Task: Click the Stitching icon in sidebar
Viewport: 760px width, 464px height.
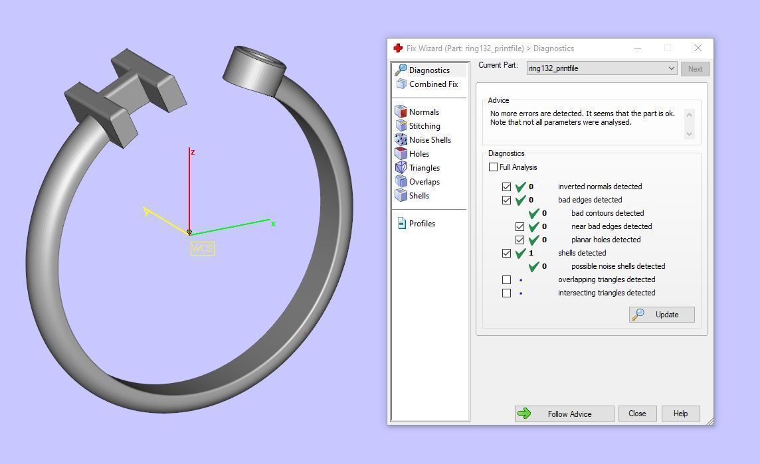Action: coord(401,125)
